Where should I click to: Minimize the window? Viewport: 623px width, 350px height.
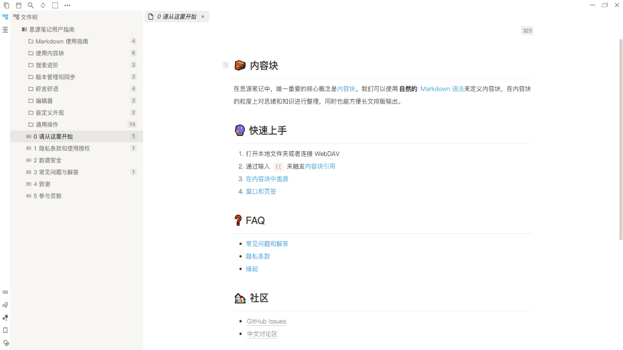[x=592, y=5]
